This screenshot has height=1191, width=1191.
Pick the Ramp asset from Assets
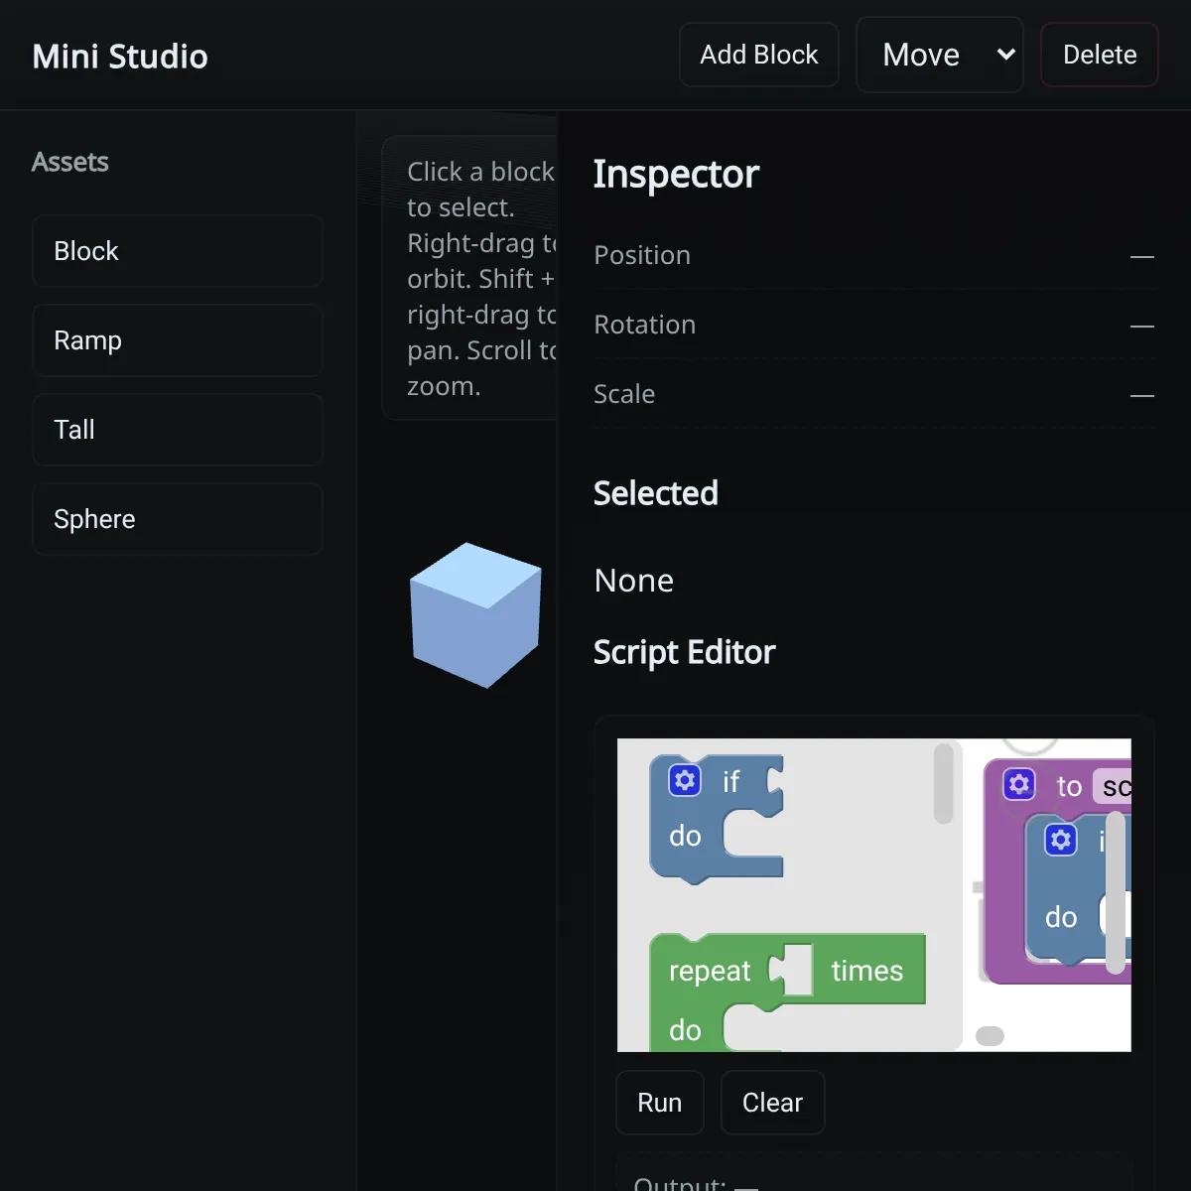click(x=178, y=340)
